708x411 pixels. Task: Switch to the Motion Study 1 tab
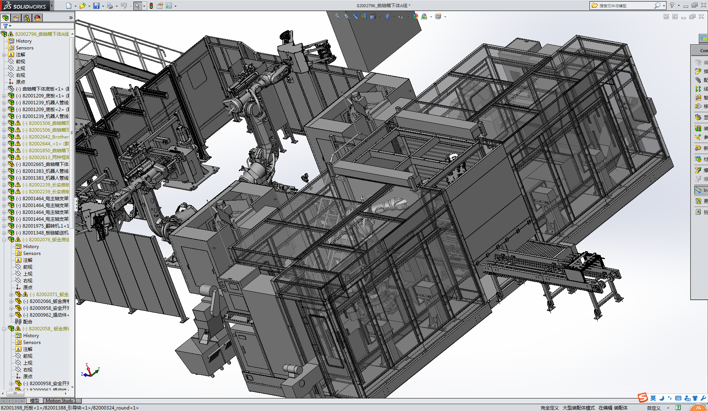[61, 401]
